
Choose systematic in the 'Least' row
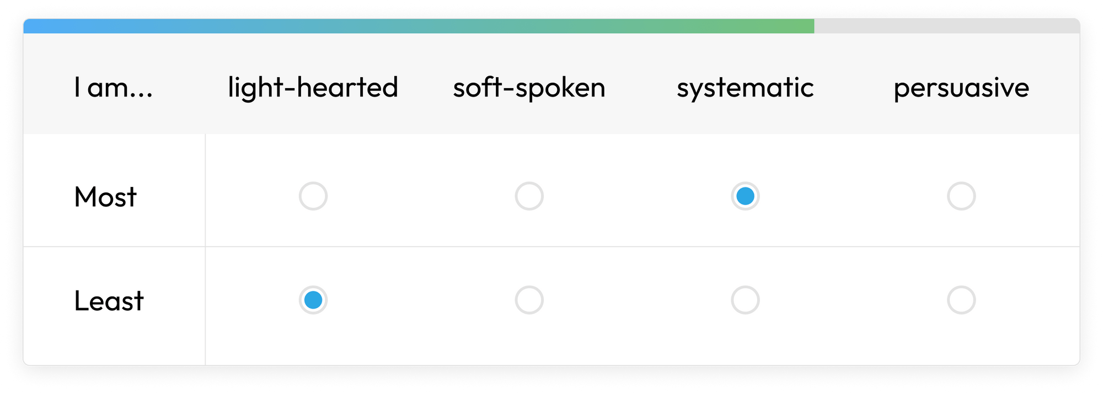click(746, 300)
